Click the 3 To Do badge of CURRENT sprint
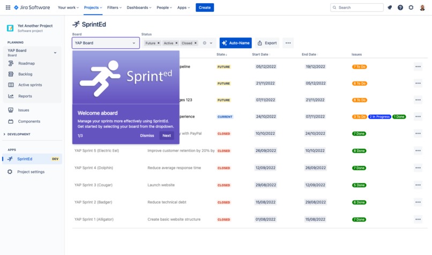Image resolution: width=432 pixels, height=255 pixels. pos(359,116)
